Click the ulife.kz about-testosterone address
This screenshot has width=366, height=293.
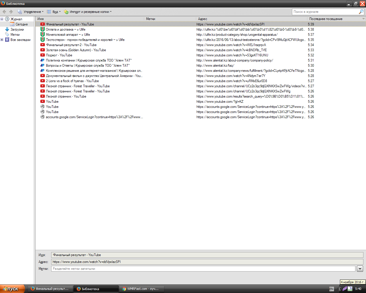[251, 40]
